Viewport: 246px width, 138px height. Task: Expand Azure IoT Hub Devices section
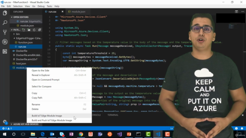[26, 124]
